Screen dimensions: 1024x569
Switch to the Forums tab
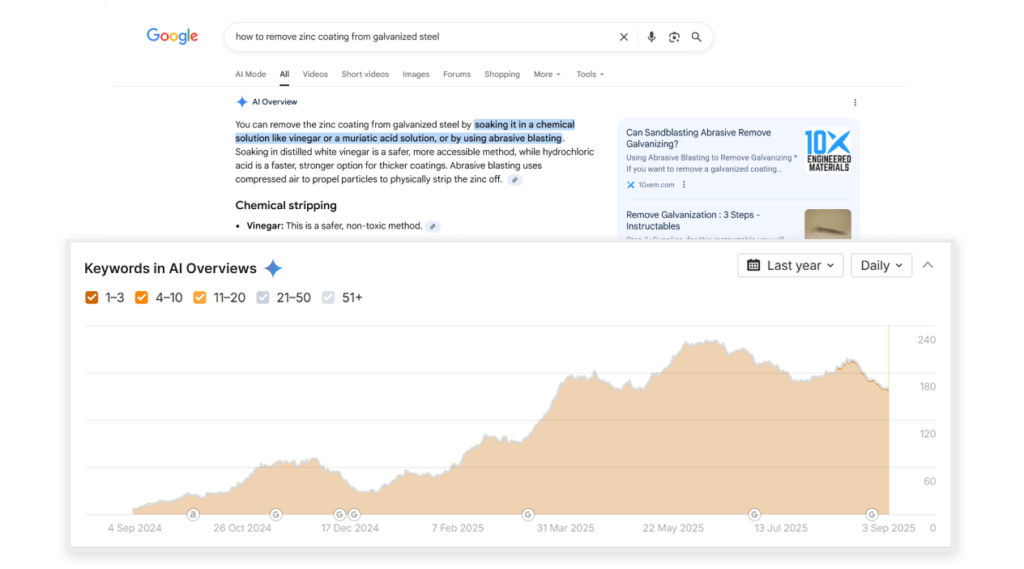pyautogui.click(x=457, y=74)
